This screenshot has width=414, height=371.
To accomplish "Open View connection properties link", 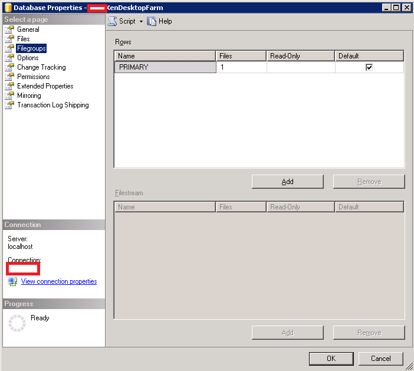I will point(59,281).
